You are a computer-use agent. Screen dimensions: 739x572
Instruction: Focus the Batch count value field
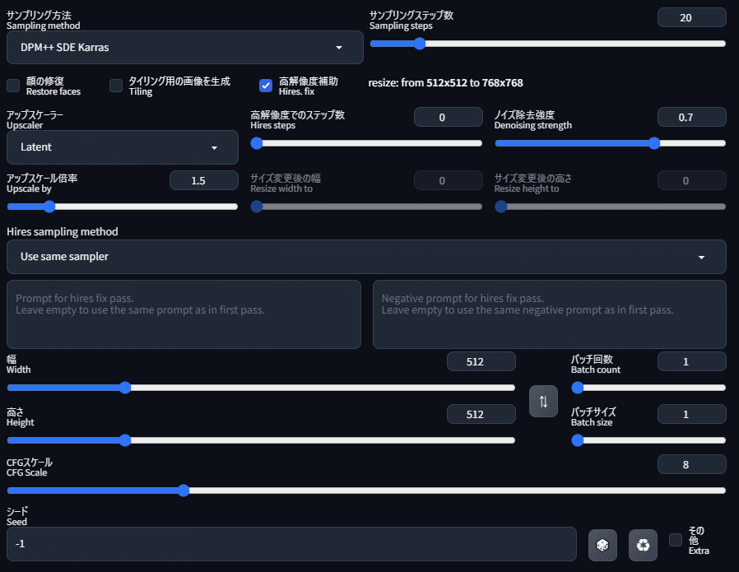pyautogui.click(x=692, y=361)
